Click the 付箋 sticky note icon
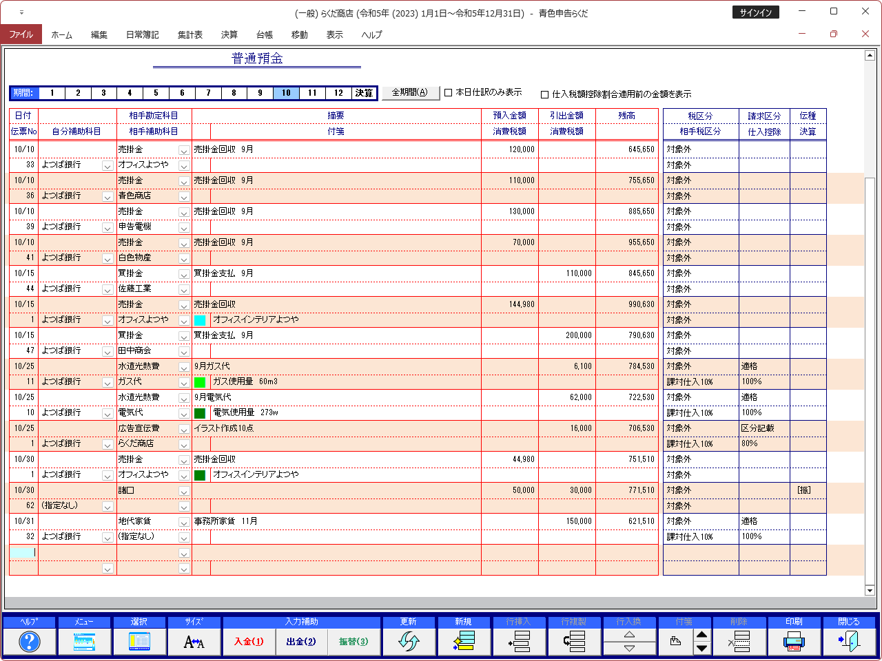882x661 pixels. pyautogui.click(x=676, y=642)
